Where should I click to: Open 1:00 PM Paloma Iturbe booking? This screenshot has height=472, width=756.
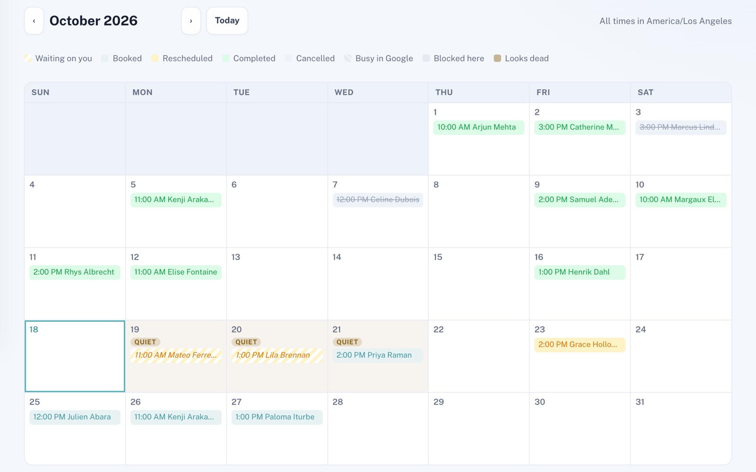(277, 417)
